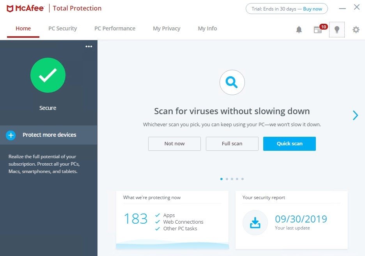Screen dimensions: 365x256
Task: Dismiss with the Not now button
Action: [174, 144]
